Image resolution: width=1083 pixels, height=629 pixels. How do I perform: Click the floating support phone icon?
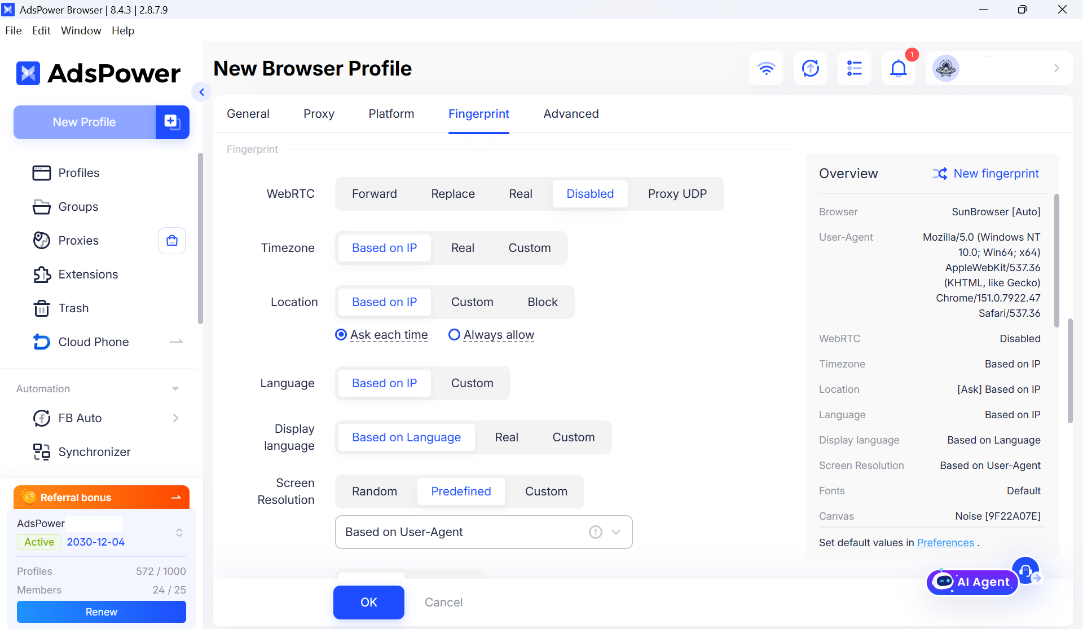pyautogui.click(x=1025, y=571)
